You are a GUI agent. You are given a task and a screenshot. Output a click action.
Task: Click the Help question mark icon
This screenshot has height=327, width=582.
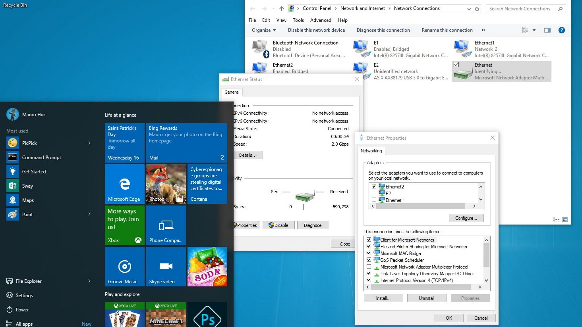point(561,30)
